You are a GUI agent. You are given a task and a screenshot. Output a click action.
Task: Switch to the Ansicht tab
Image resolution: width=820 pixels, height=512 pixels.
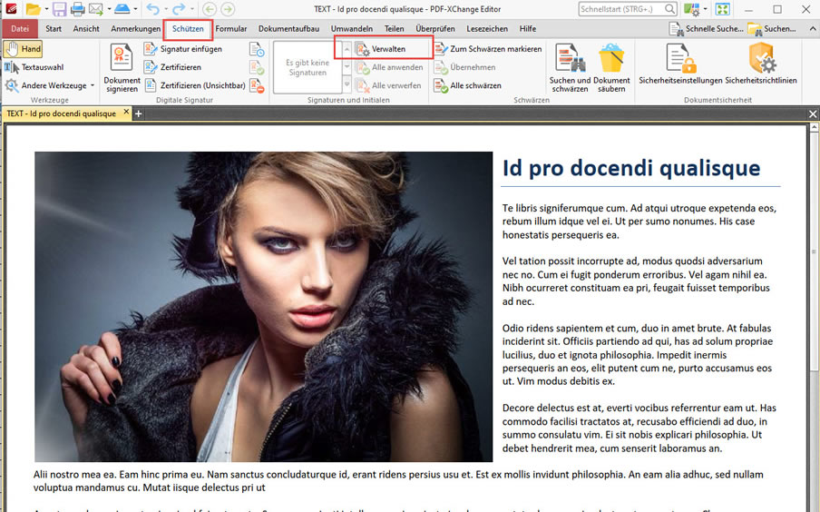click(86, 29)
